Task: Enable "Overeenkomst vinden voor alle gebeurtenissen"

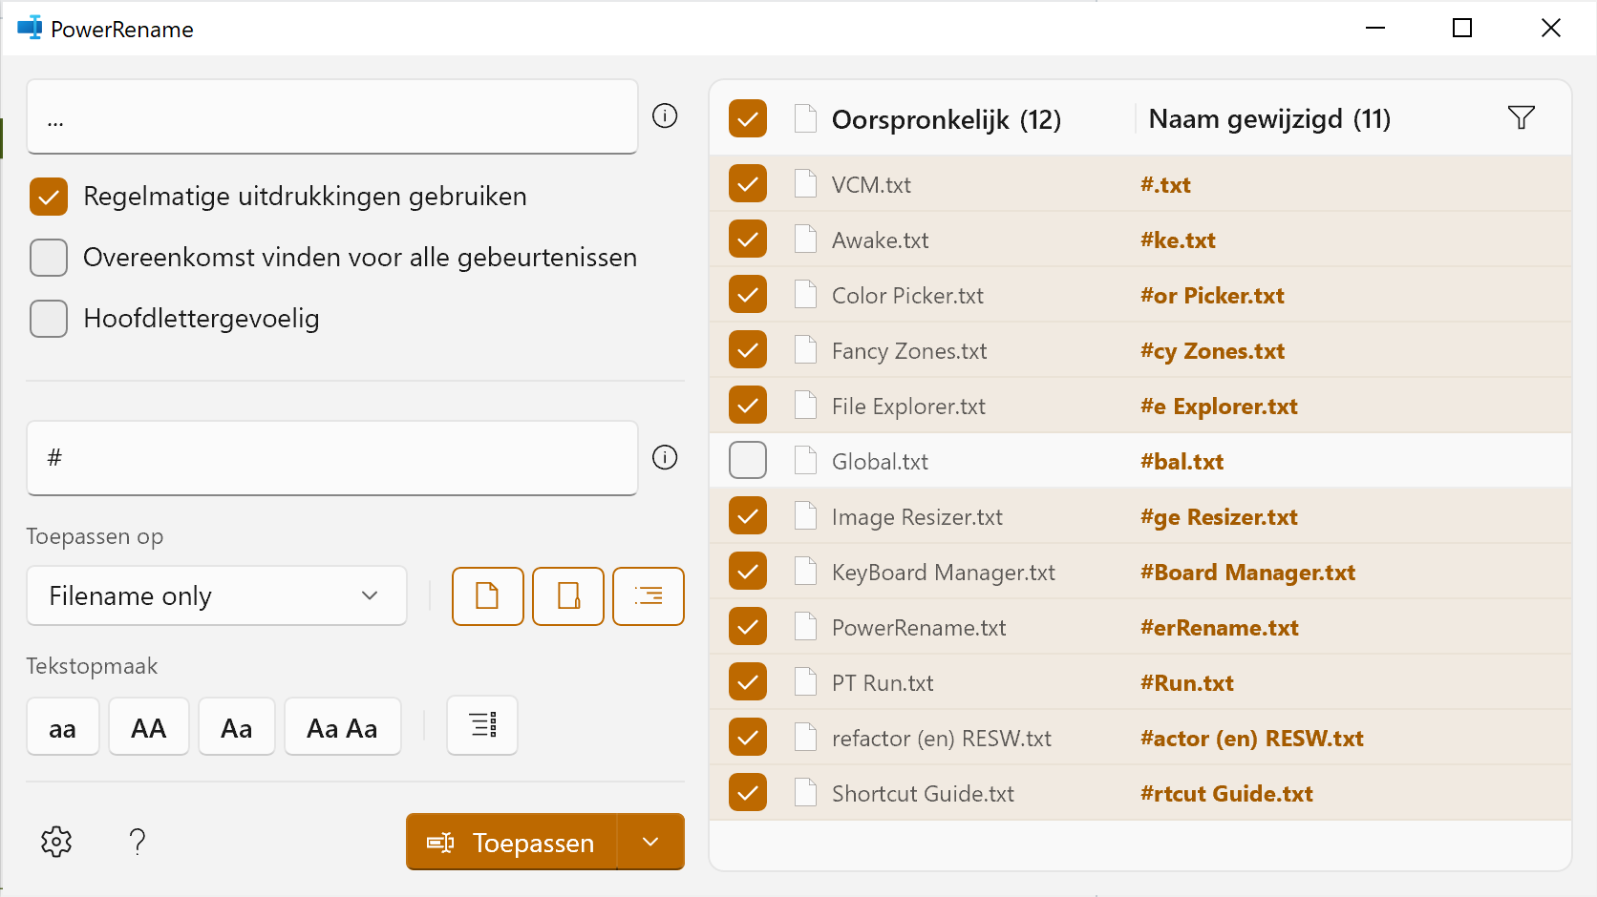Action: [x=48, y=257]
